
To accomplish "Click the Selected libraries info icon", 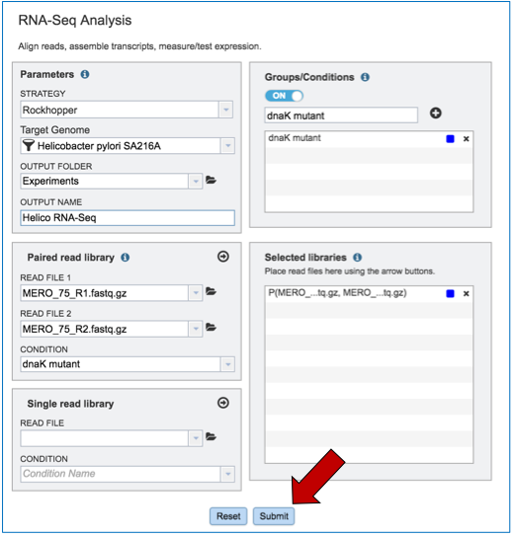I will click(358, 258).
